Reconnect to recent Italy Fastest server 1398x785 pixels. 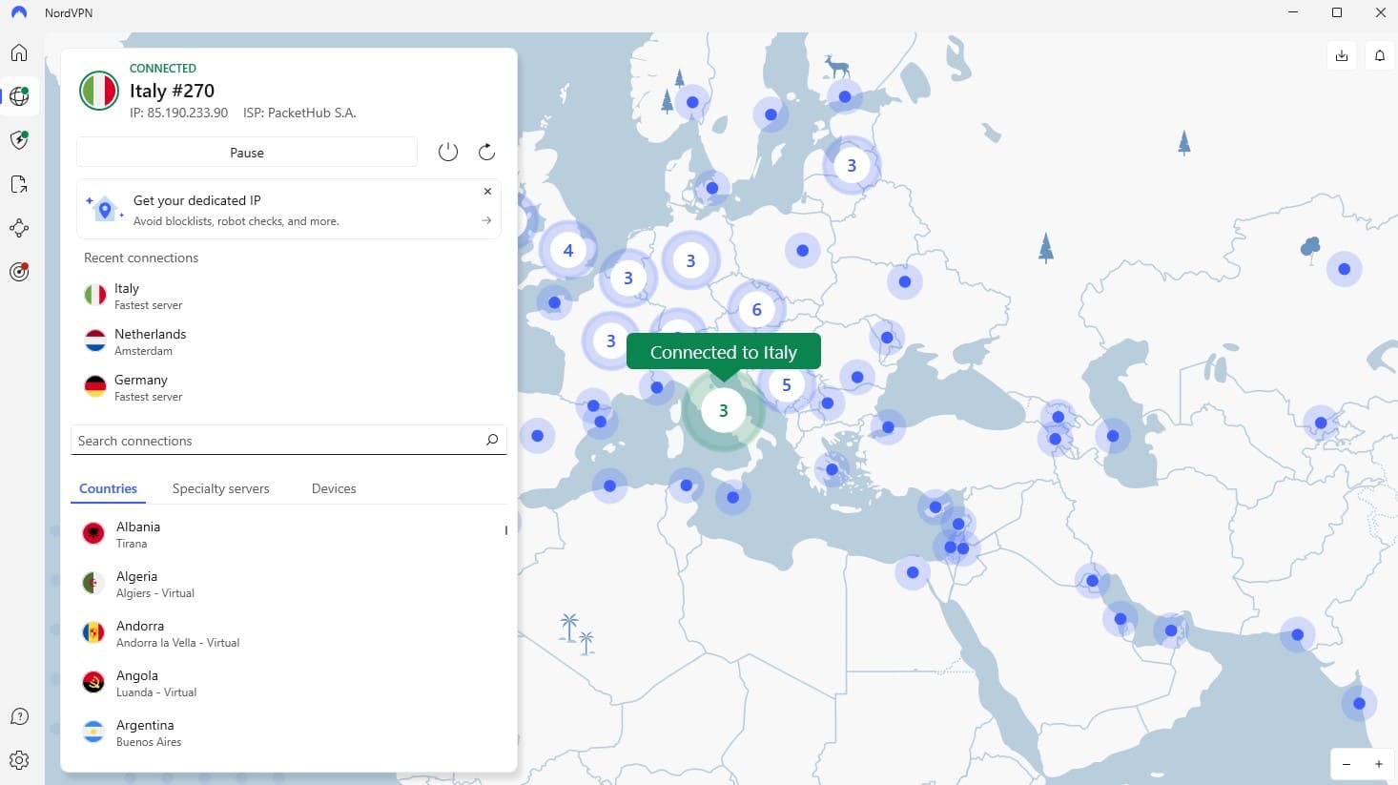click(x=289, y=296)
